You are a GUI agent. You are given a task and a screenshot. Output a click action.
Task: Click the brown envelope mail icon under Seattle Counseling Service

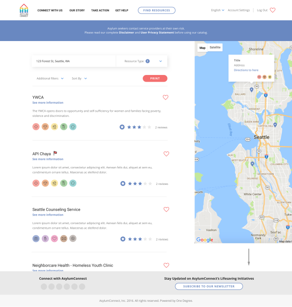64,239
